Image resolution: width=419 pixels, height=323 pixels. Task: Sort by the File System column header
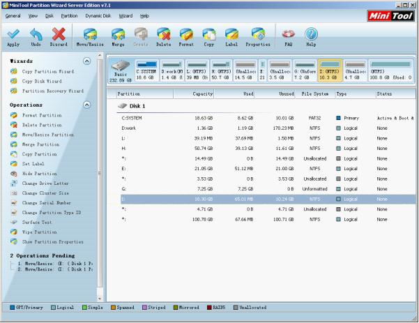point(315,94)
